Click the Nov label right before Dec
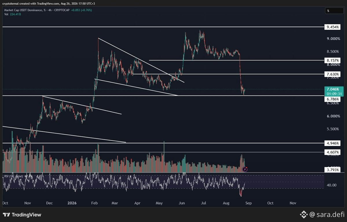The height and width of the screenshot is (222, 347). click(x=27, y=203)
